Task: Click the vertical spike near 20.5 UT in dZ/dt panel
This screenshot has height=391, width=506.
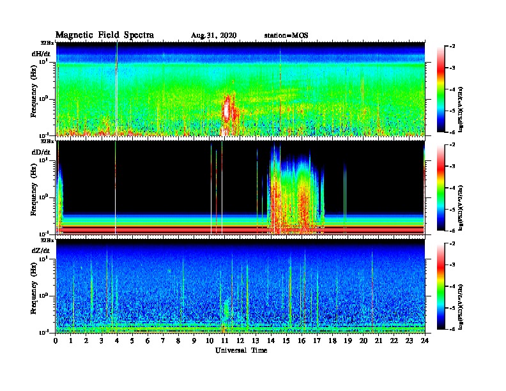Action: pyautogui.click(x=372, y=290)
